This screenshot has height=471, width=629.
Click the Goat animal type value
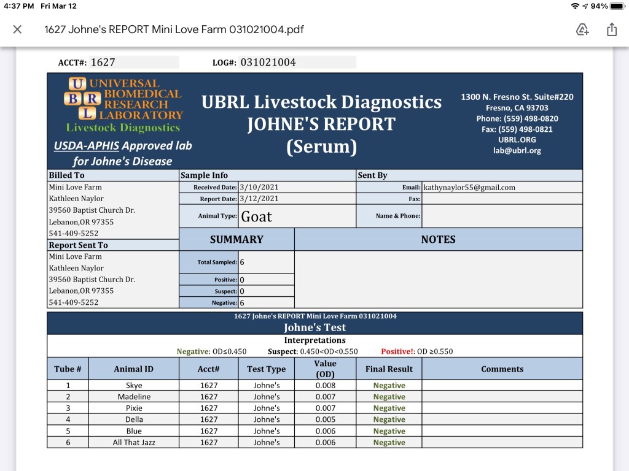click(256, 216)
